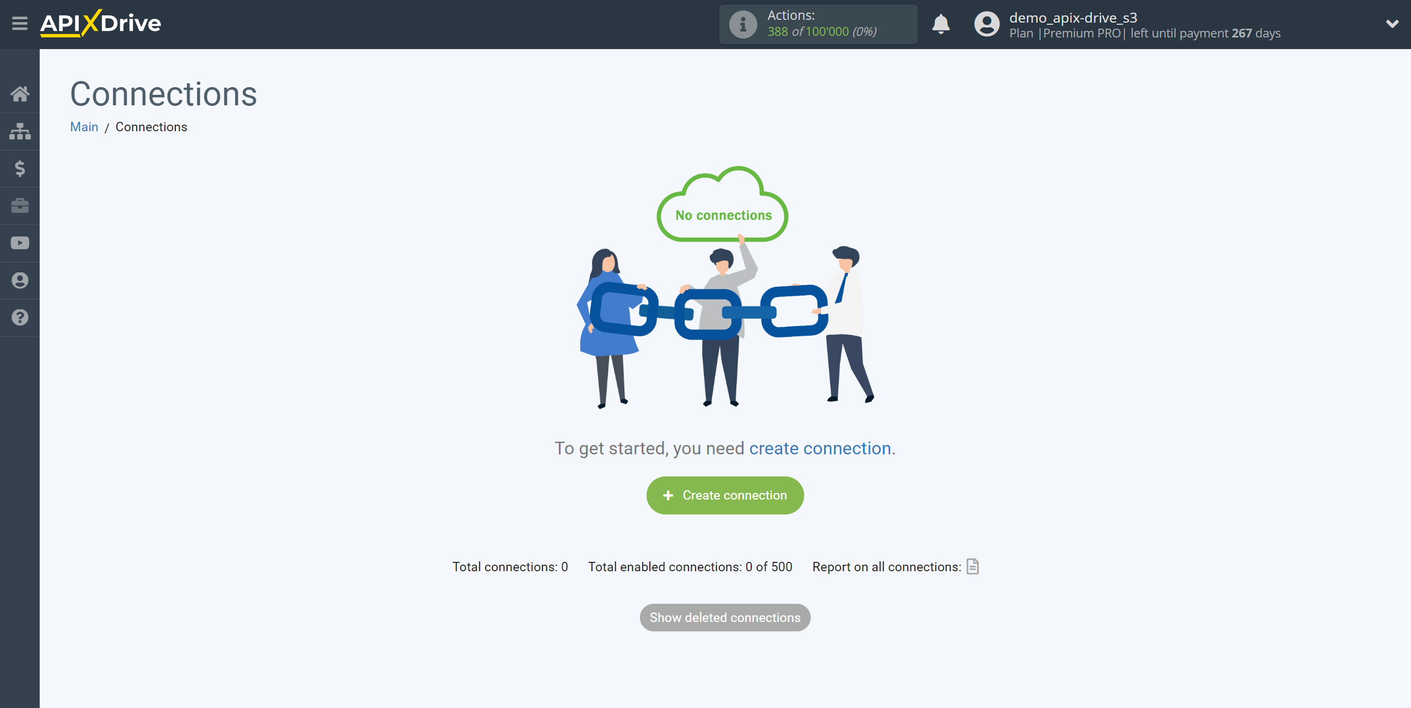
Task: Click the Help/question mark icon in sidebar
Action: tap(20, 317)
